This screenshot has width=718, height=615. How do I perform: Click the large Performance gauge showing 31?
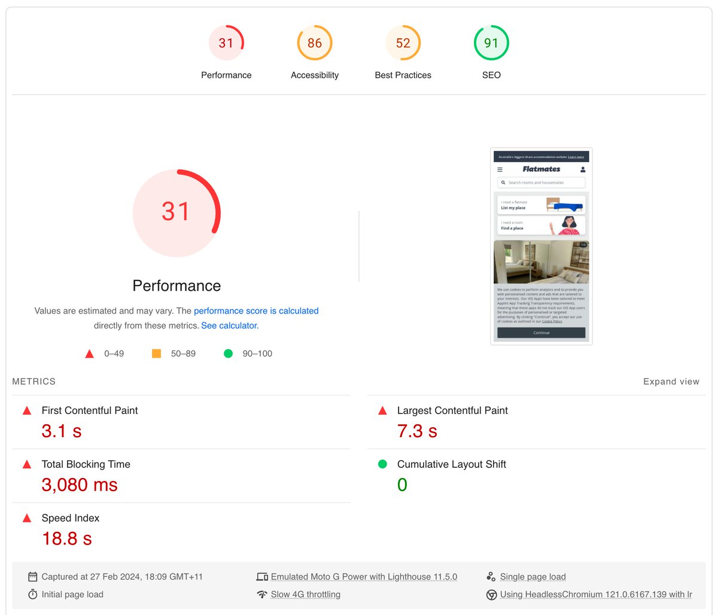coord(177,213)
